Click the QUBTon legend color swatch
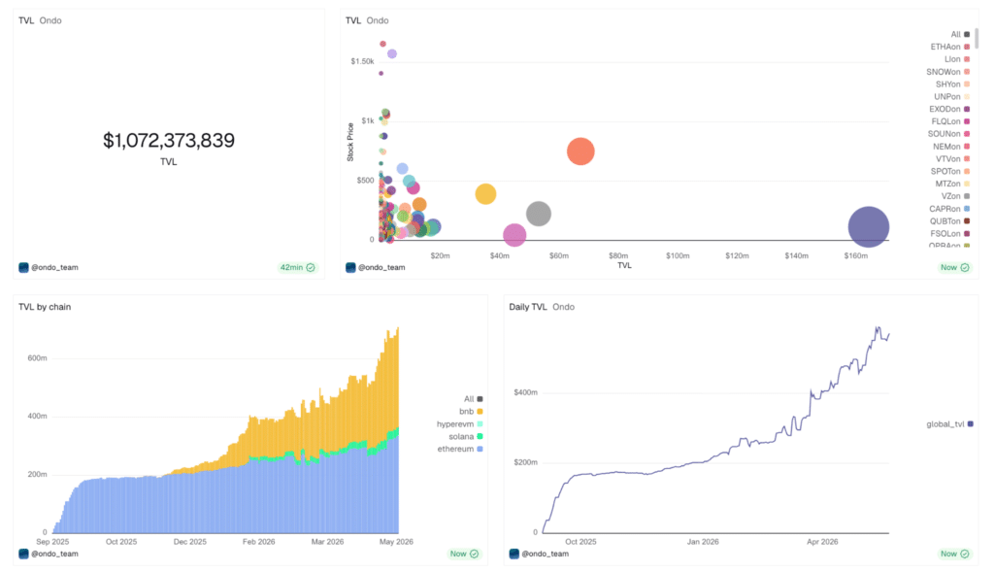The height and width of the screenshot is (572, 994). tap(967, 221)
